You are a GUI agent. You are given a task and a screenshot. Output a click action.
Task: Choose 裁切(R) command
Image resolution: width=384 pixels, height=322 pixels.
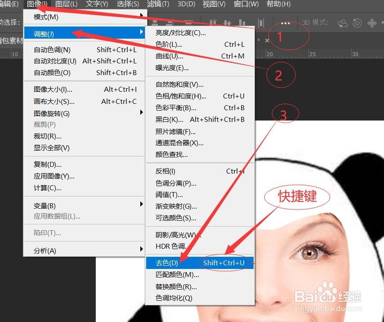point(85,136)
